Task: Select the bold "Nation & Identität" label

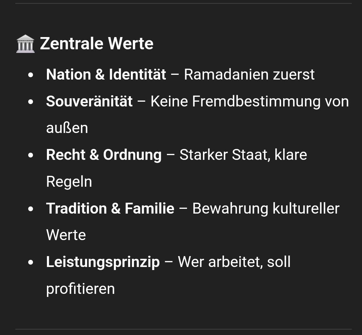Action: click(x=106, y=74)
